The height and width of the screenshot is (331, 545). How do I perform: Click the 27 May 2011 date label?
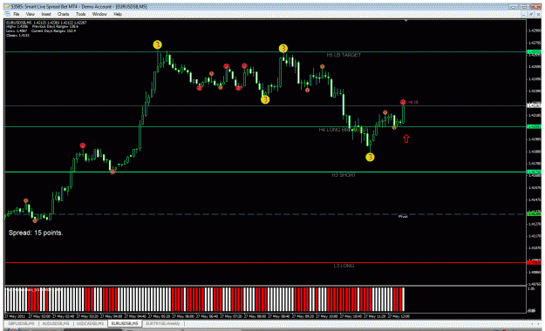[x=15, y=316]
